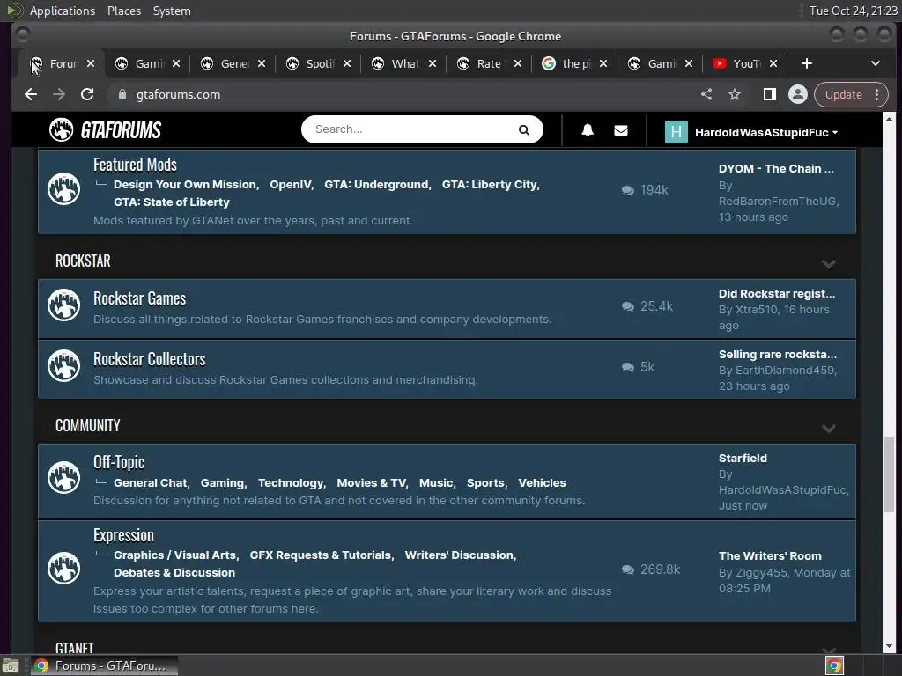The height and width of the screenshot is (676, 902).
Task: Open the Vehicles subforum
Action: click(x=542, y=483)
